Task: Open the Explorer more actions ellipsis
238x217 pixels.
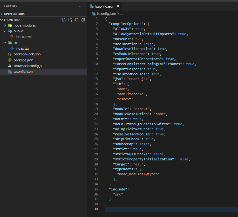Action: 81,6
